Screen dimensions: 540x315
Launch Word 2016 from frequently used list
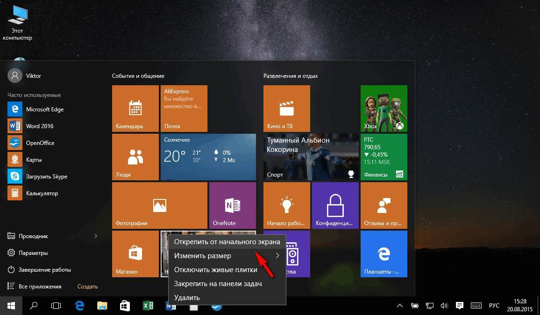tap(40, 126)
